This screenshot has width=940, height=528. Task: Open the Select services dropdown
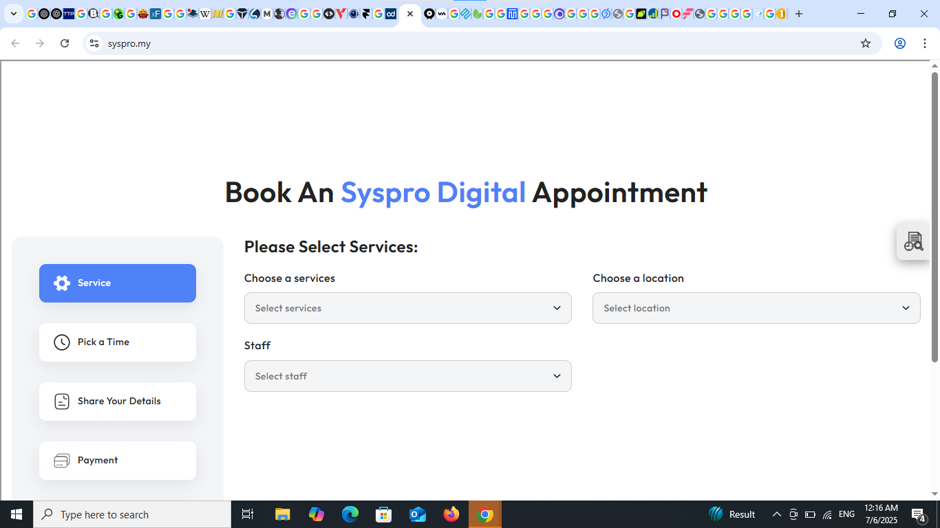pyautogui.click(x=408, y=308)
